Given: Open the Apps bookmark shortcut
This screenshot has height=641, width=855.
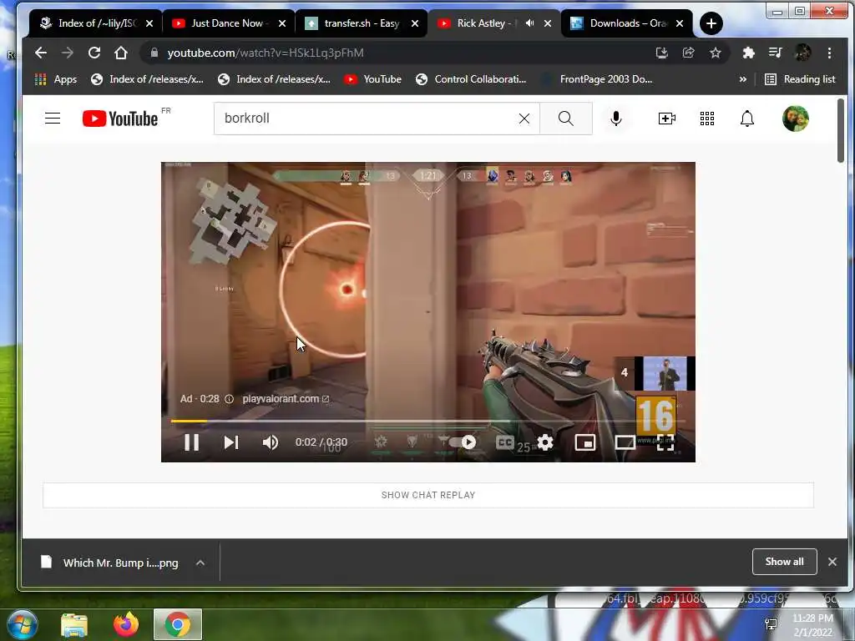Looking at the screenshot, I should click(56, 79).
